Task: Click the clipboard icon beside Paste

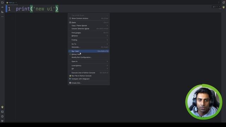Action: pos(70,23)
